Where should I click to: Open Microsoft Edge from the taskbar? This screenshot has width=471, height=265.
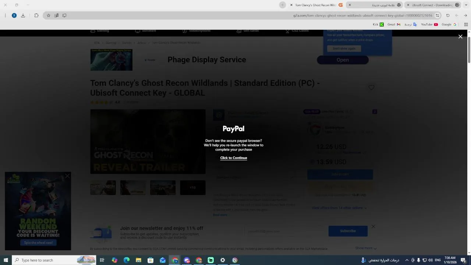[127, 260]
